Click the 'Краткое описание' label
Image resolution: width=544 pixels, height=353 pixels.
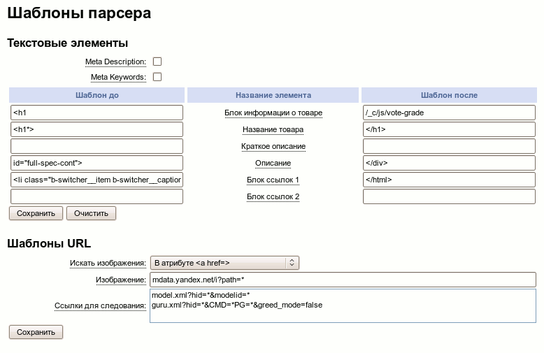273,146
